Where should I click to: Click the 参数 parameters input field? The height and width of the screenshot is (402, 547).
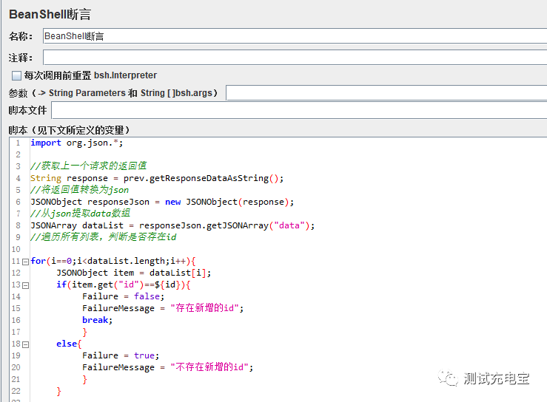(x=386, y=93)
